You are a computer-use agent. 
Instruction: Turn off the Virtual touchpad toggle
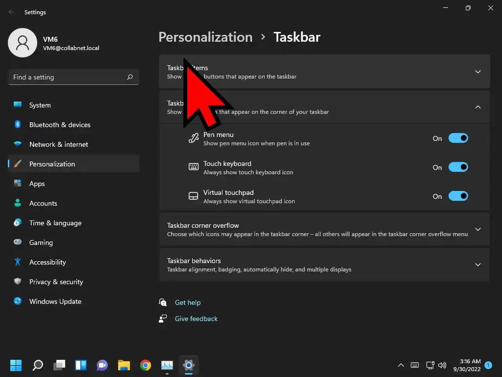pyautogui.click(x=458, y=196)
